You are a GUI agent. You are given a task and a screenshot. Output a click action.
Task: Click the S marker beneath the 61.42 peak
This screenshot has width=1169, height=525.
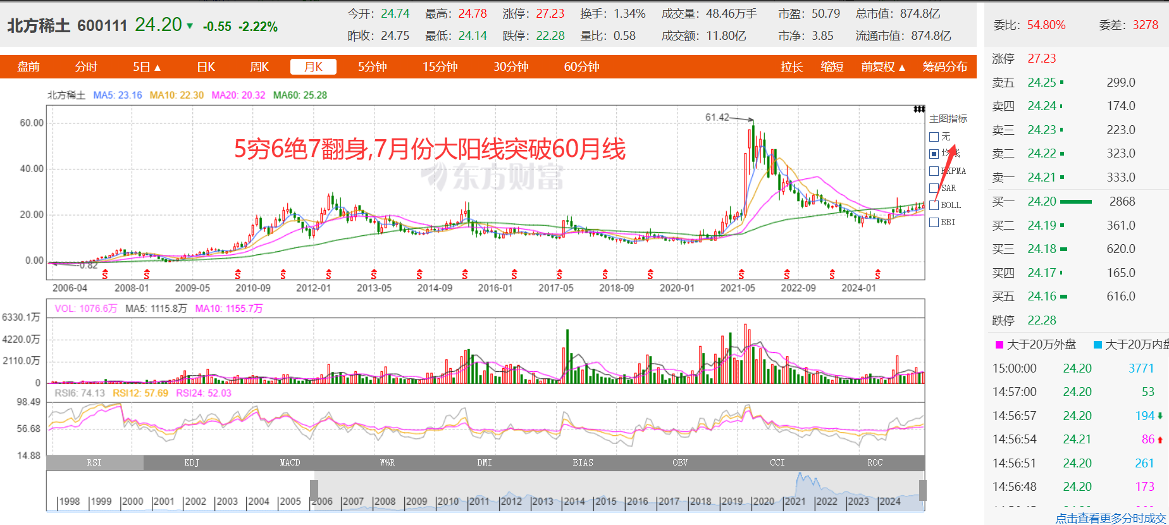pyautogui.click(x=741, y=275)
